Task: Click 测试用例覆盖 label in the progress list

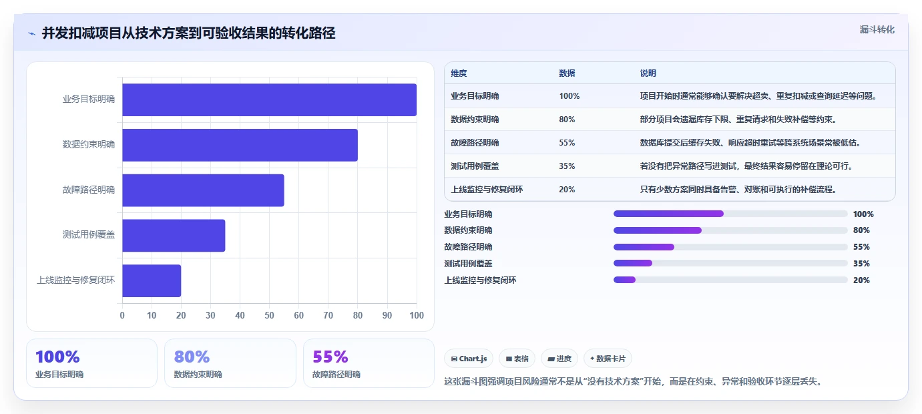Action: 468,264
